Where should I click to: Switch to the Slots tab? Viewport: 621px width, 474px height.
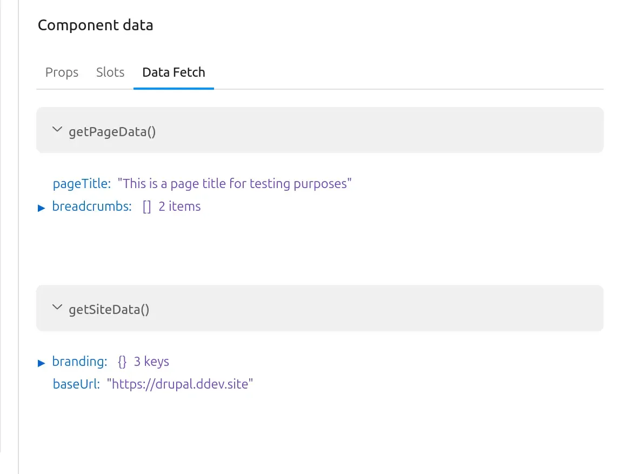click(x=110, y=72)
